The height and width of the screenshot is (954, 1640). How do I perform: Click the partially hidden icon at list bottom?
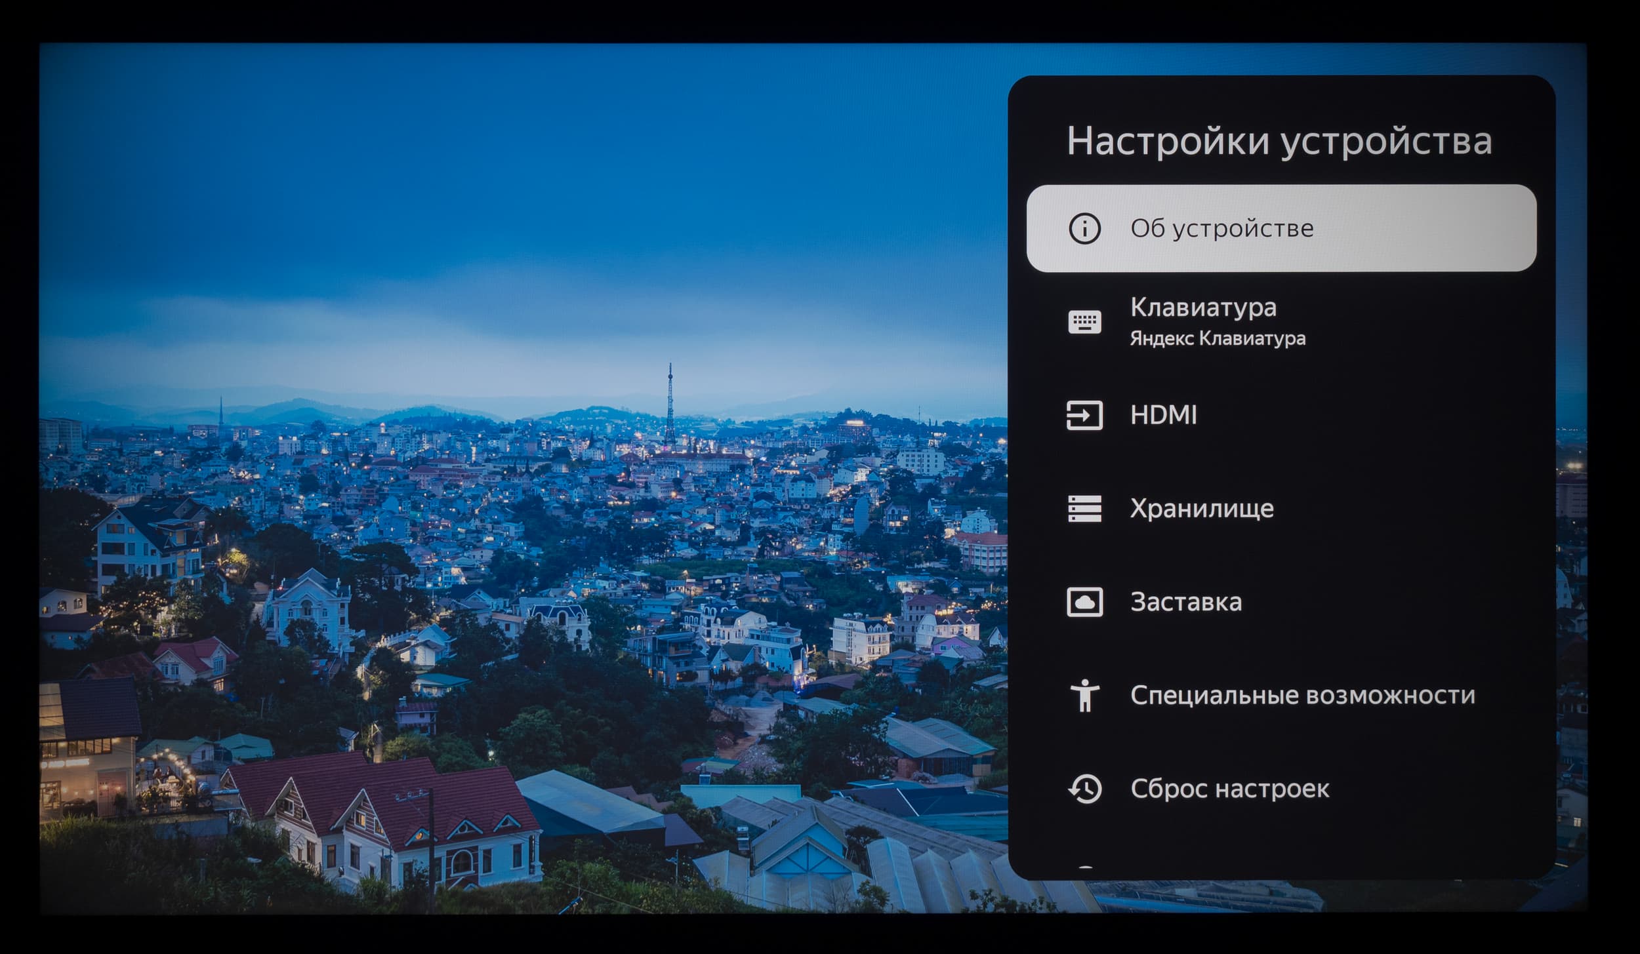tap(1086, 868)
